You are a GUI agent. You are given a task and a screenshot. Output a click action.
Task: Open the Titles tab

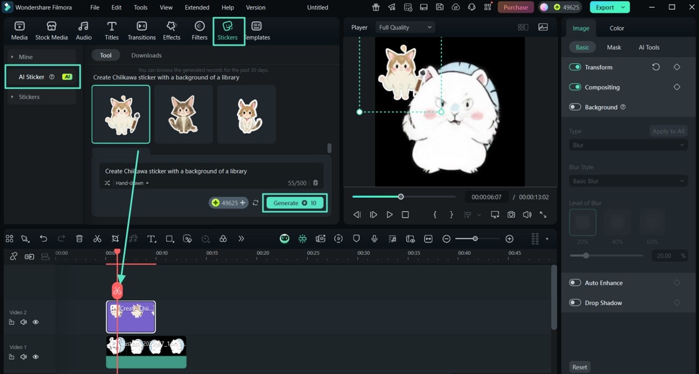[x=112, y=31]
